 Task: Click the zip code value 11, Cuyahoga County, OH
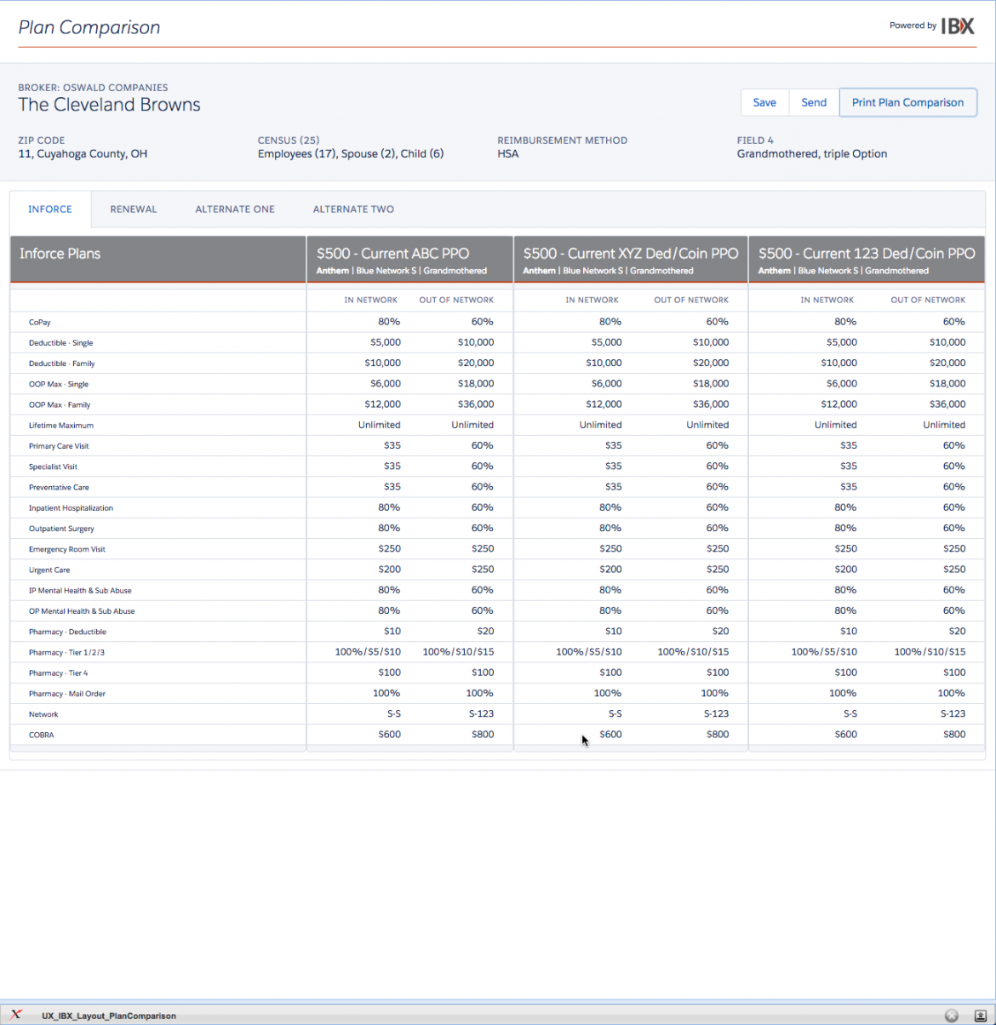(83, 154)
